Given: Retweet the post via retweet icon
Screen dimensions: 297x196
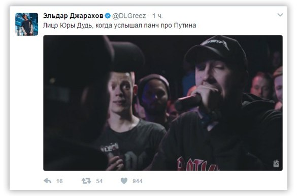Looking at the screenshot, I should pyautogui.click(x=86, y=181).
